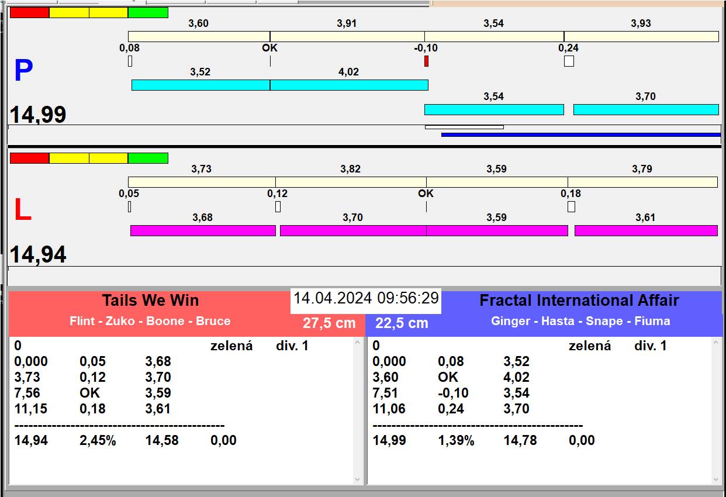
Task: Click the cyan bar labeled 4,02
Action: pos(349,85)
